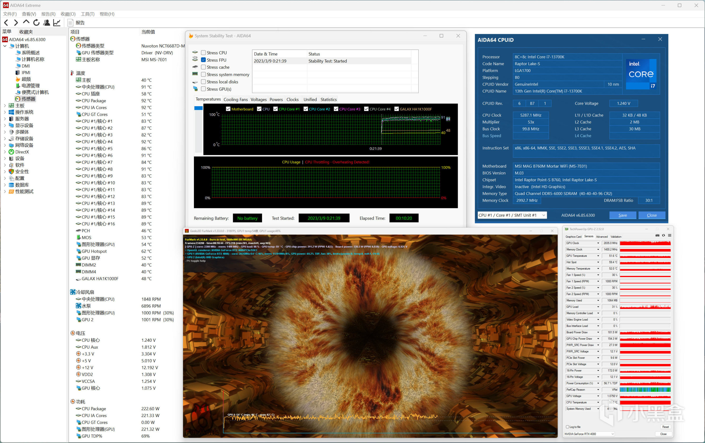Open the 工具(T) menu
The image size is (705, 443).
87,14
